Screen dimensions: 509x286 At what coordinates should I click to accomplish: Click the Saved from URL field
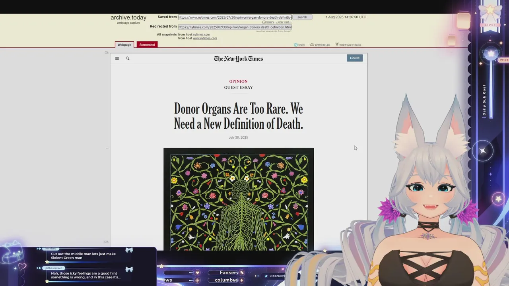click(x=235, y=17)
